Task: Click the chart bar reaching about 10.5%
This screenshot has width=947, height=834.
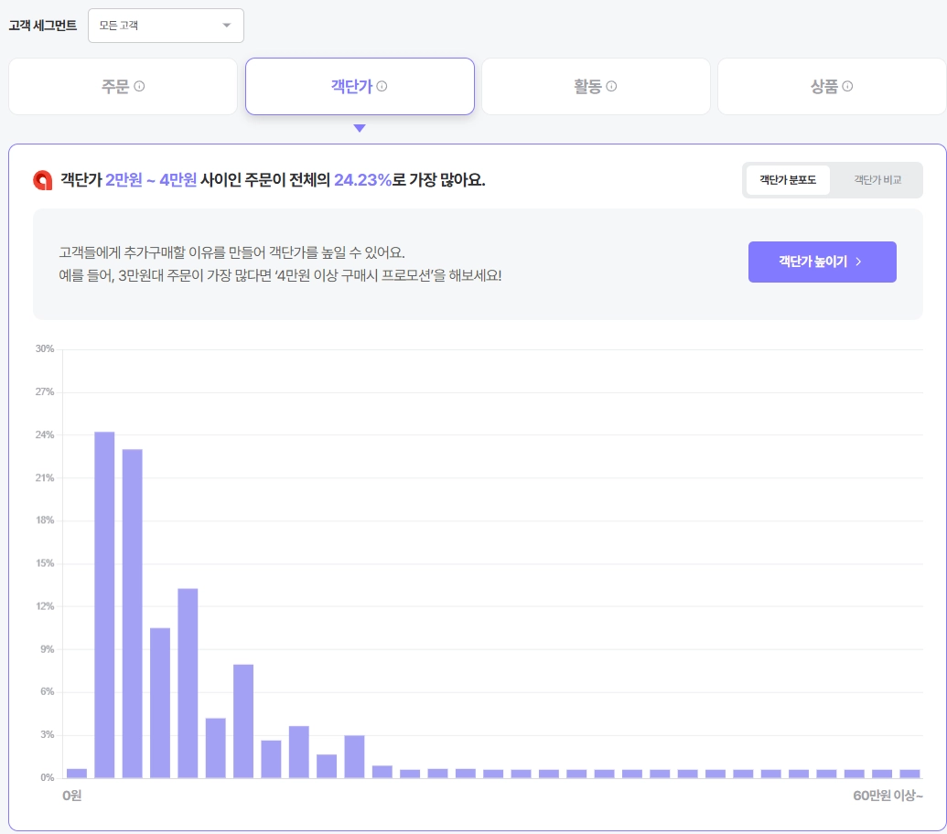Action: click(x=160, y=703)
